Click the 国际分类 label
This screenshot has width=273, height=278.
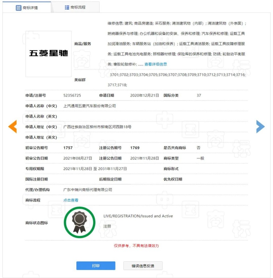(171, 95)
